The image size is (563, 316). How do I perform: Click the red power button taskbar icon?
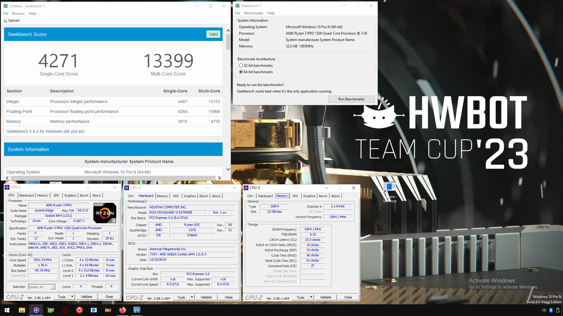pyautogui.click(x=79, y=310)
